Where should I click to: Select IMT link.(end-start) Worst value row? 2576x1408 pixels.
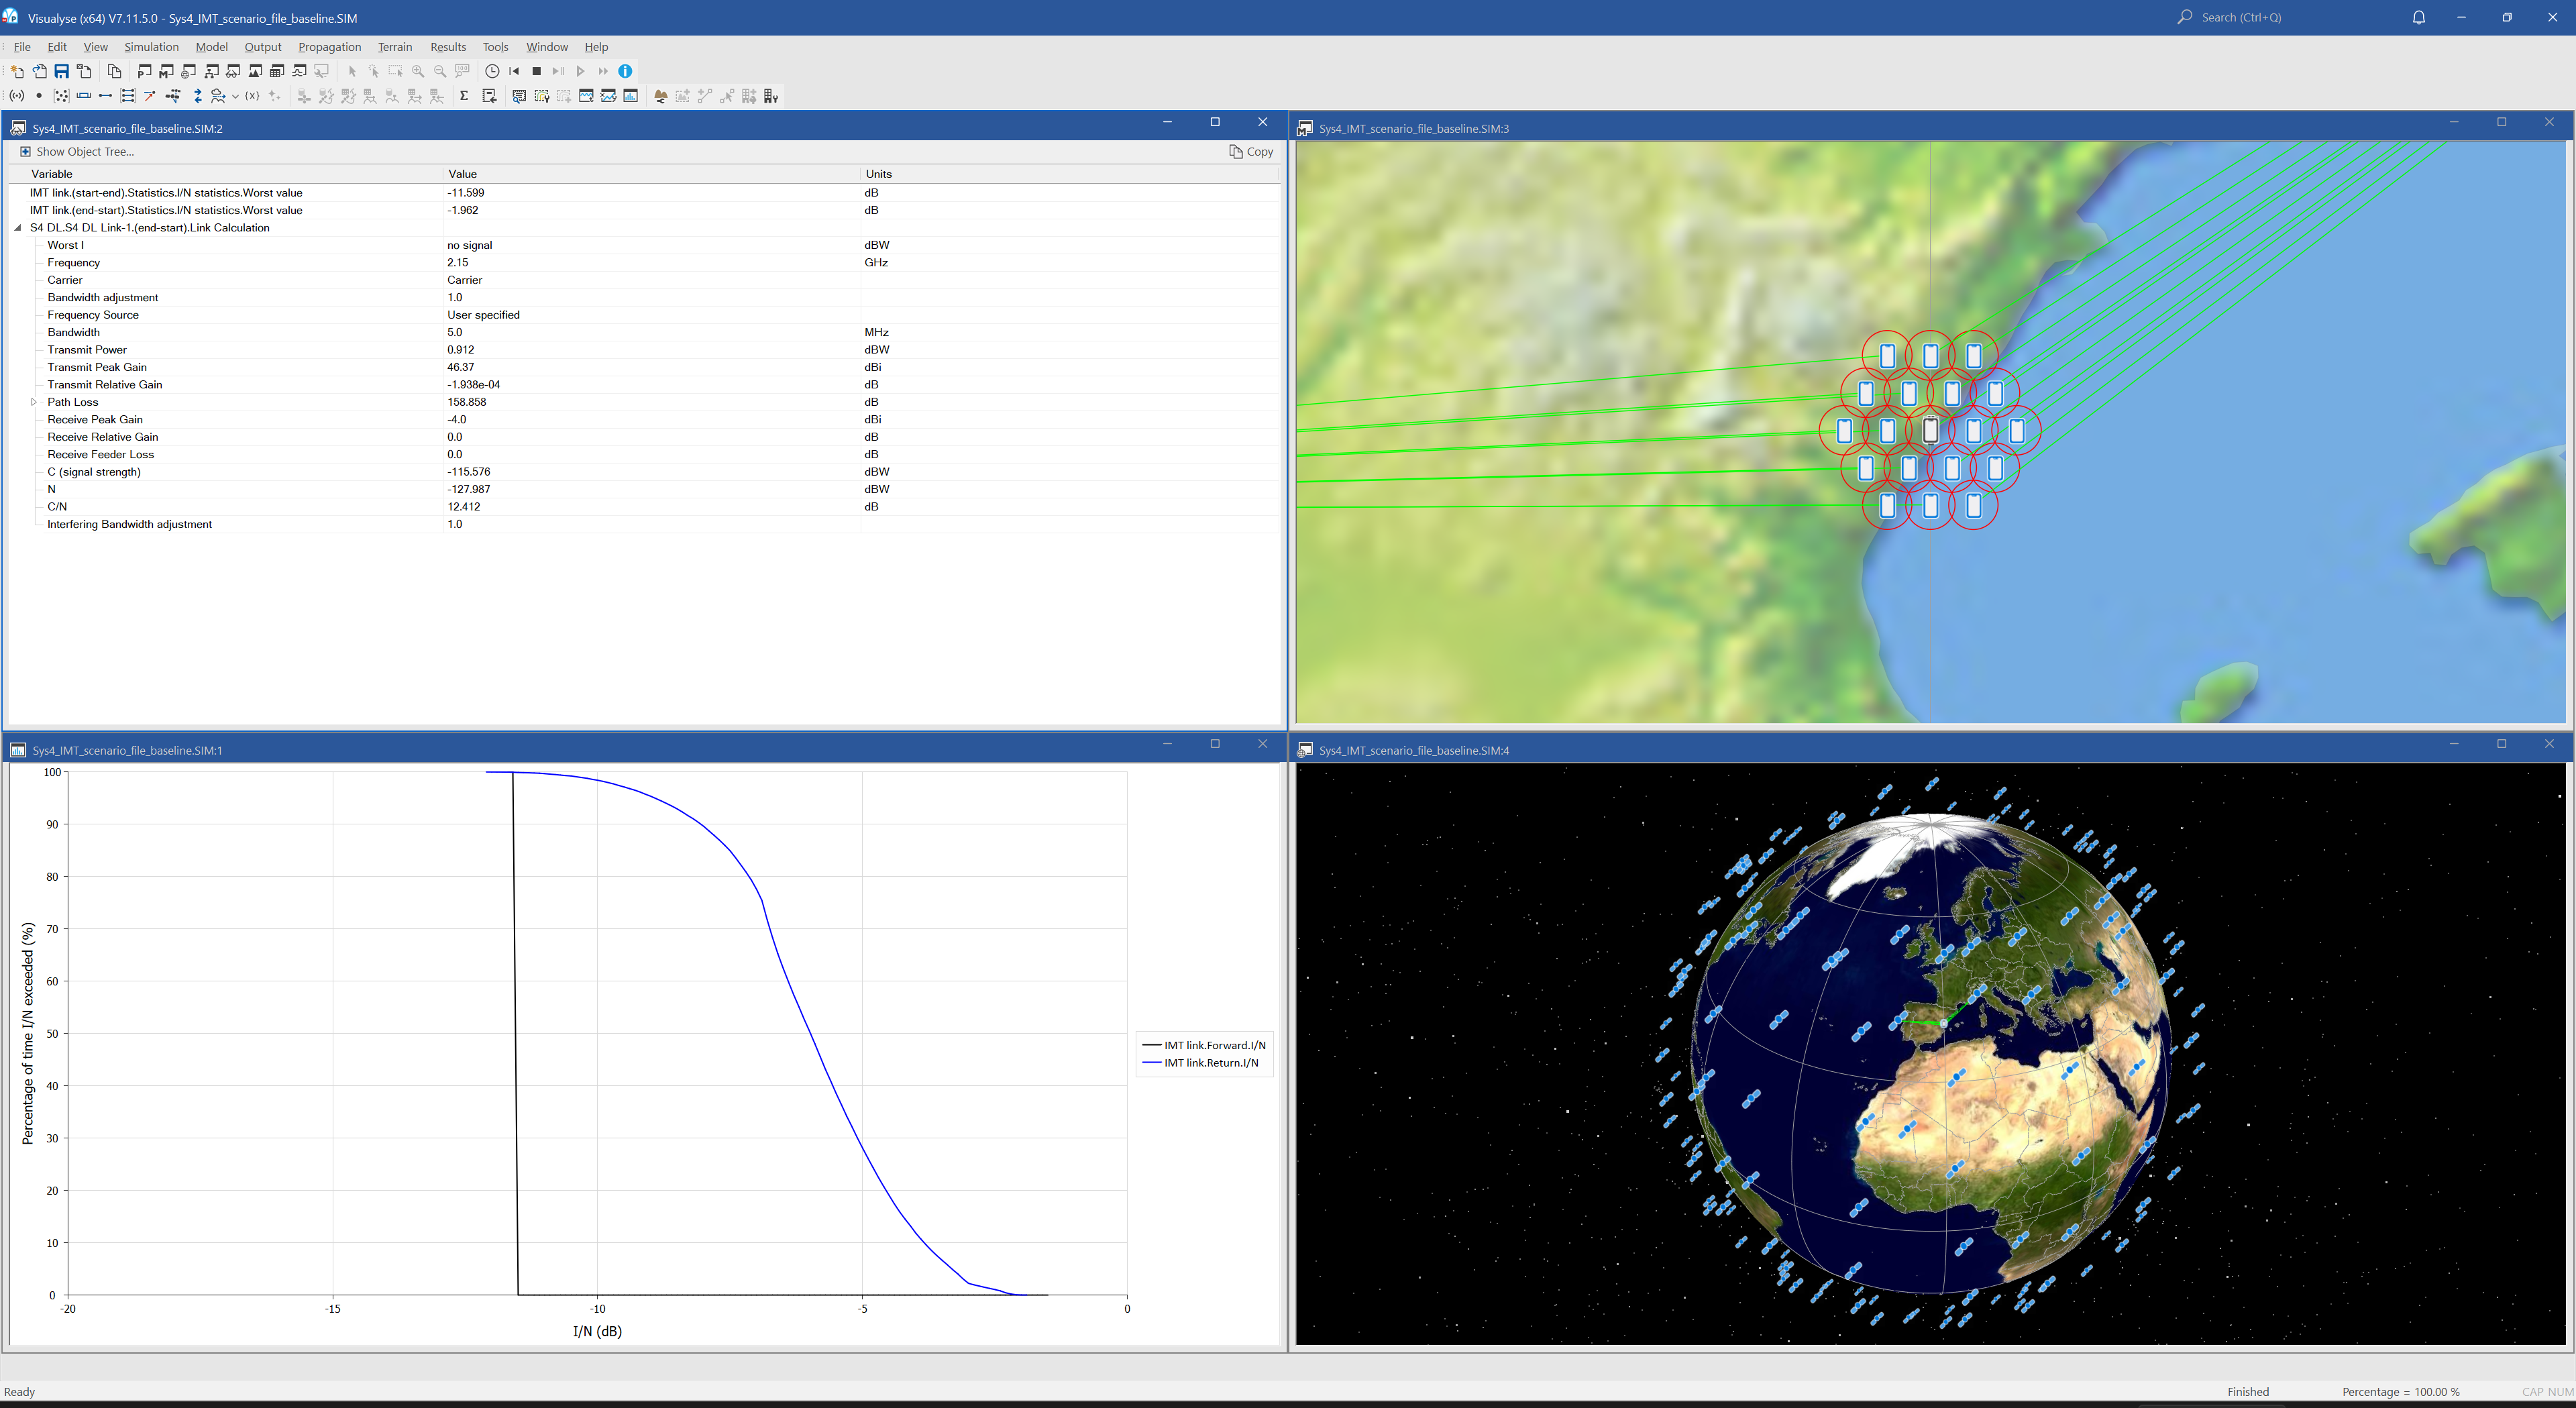tap(644, 211)
